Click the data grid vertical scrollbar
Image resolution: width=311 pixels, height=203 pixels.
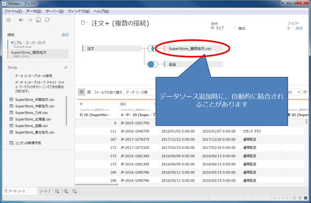(x=306, y=121)
